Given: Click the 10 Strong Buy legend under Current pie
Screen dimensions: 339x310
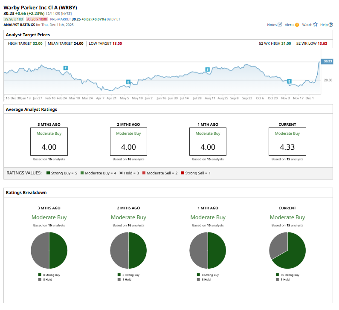Looking at the screenshot, I should tap(290, 275).
